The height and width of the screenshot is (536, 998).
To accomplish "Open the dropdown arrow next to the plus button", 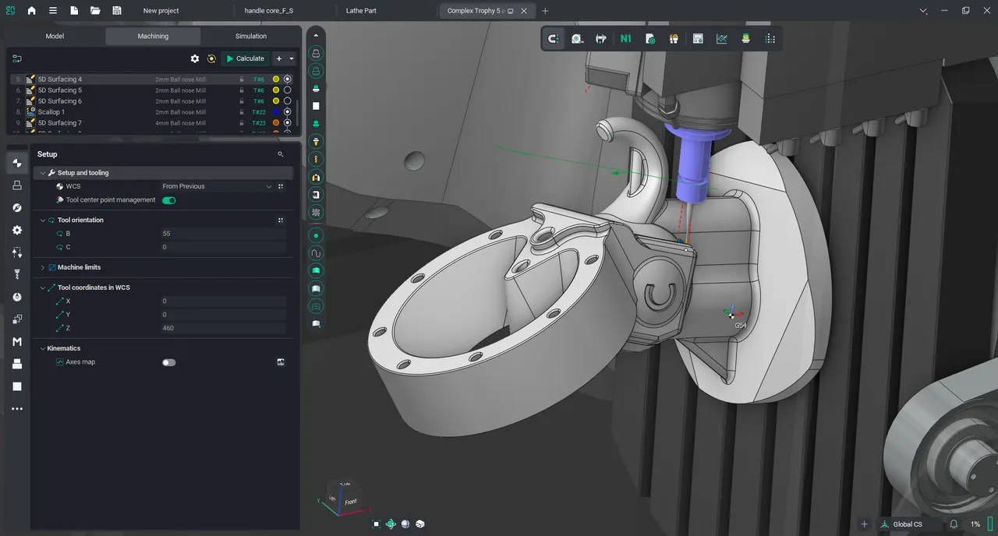I will click(292, 58).
